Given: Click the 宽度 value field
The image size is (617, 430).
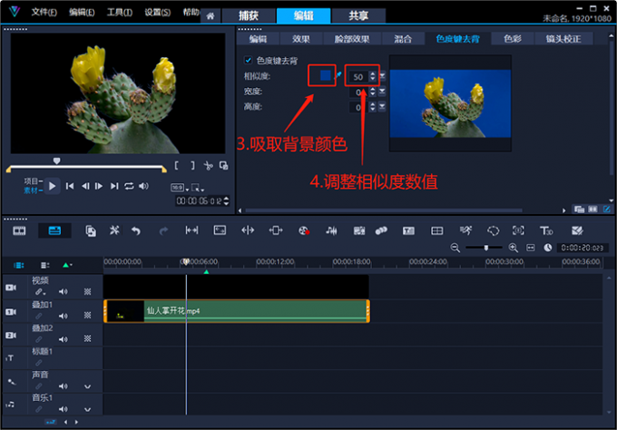Looking at the screenshot, I should pyautogui.click(x=358, y=92).
